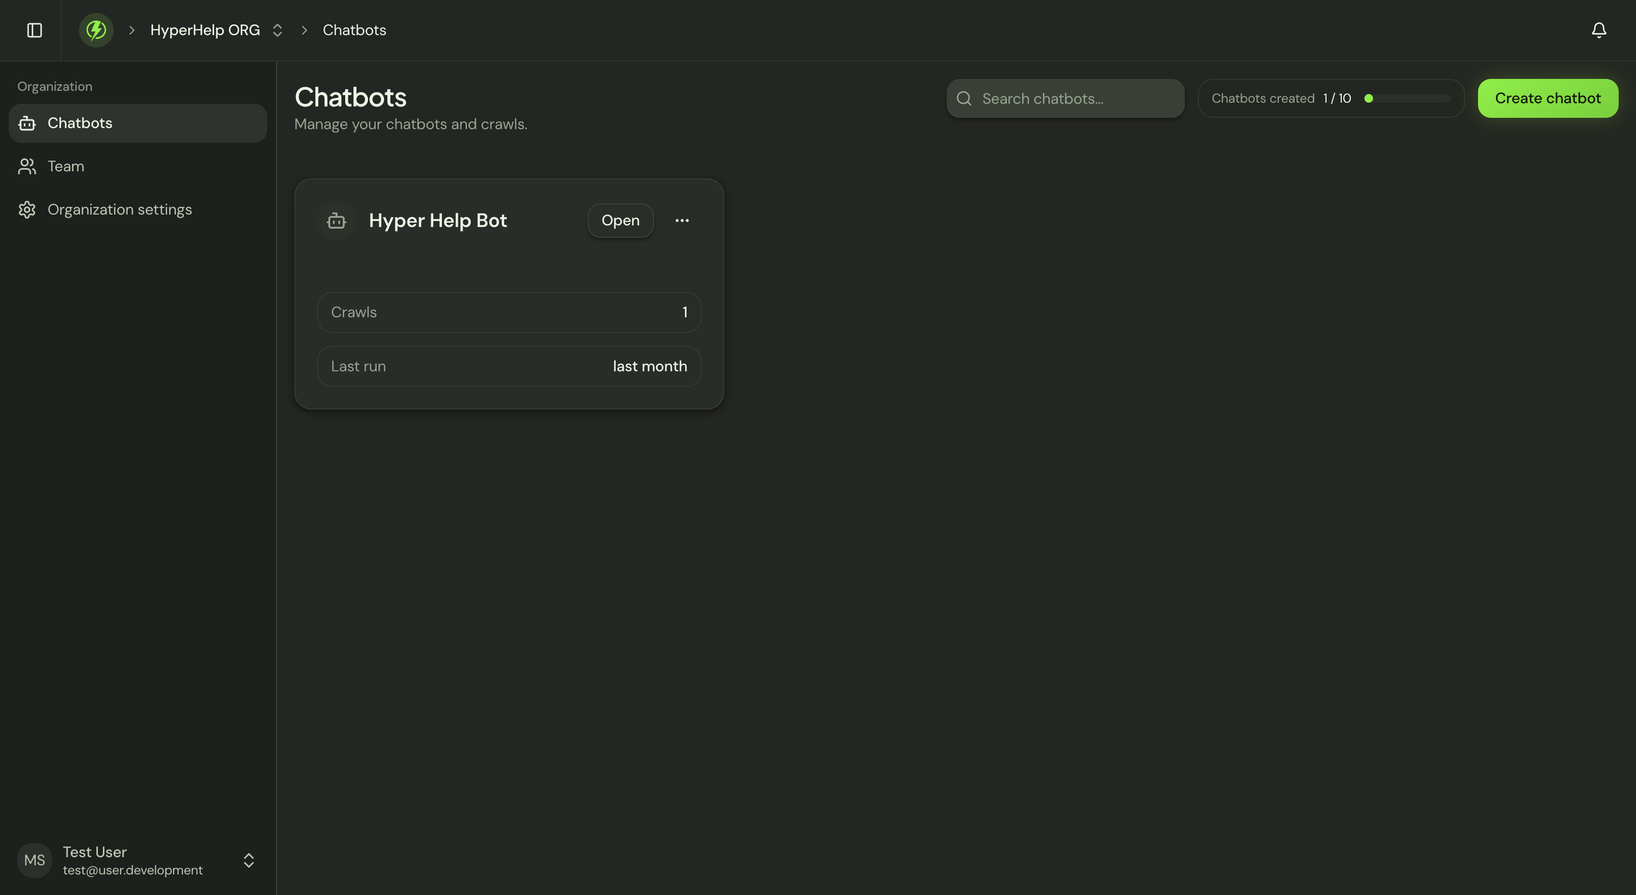The height and width of the screenshot is (895, 1636).
Task: Click the chatbots created progress bar
Action: point(1407,98)
